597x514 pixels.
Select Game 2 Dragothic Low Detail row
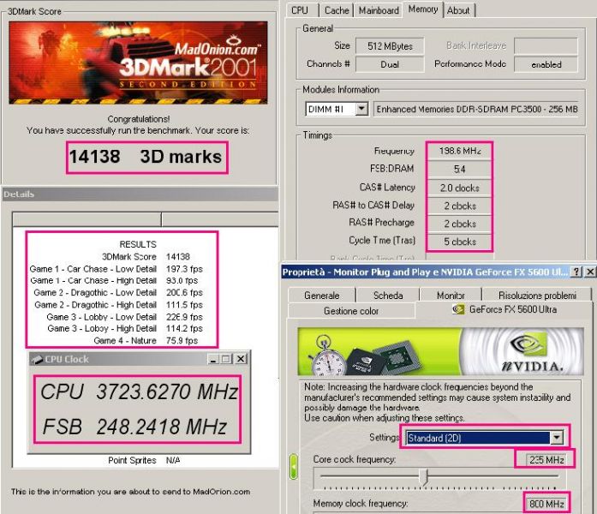point(118,293)
